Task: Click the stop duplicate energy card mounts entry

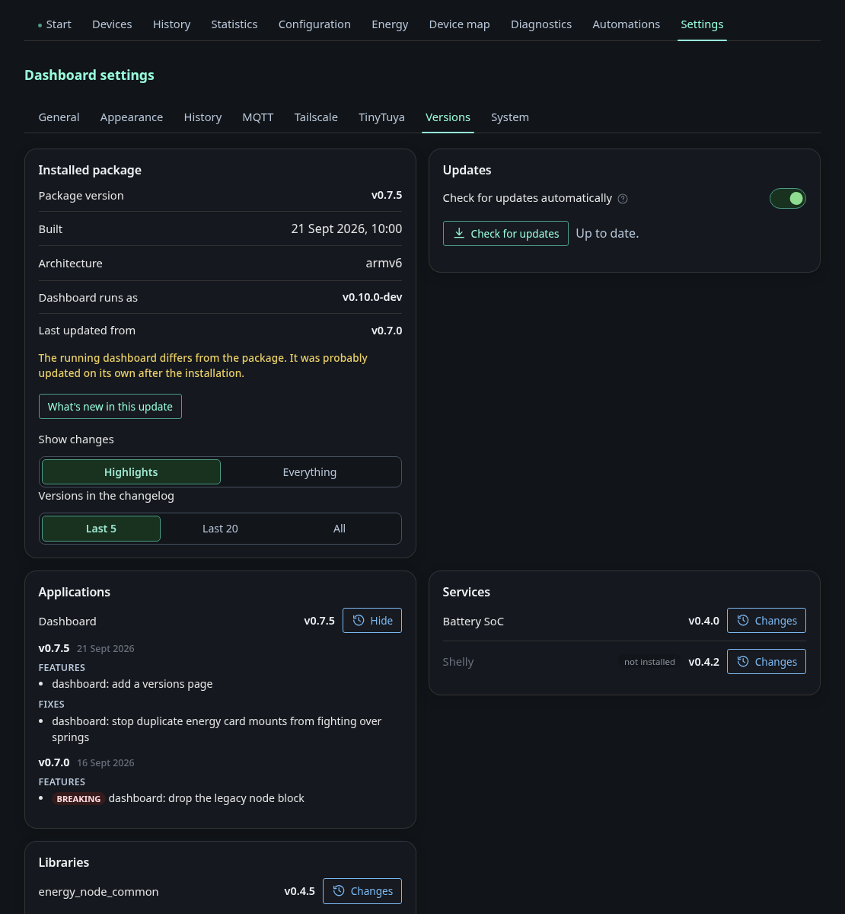Action: 217,729
